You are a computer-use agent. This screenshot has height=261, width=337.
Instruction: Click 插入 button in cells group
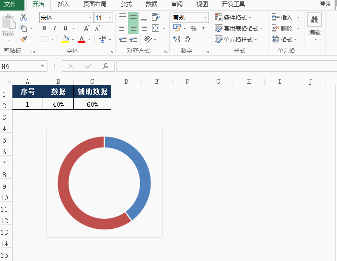point(282,17)
